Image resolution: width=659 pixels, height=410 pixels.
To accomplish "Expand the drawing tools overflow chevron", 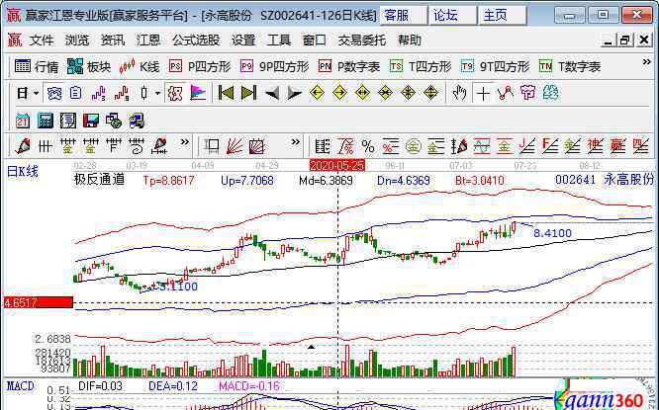I will (184, 142).
